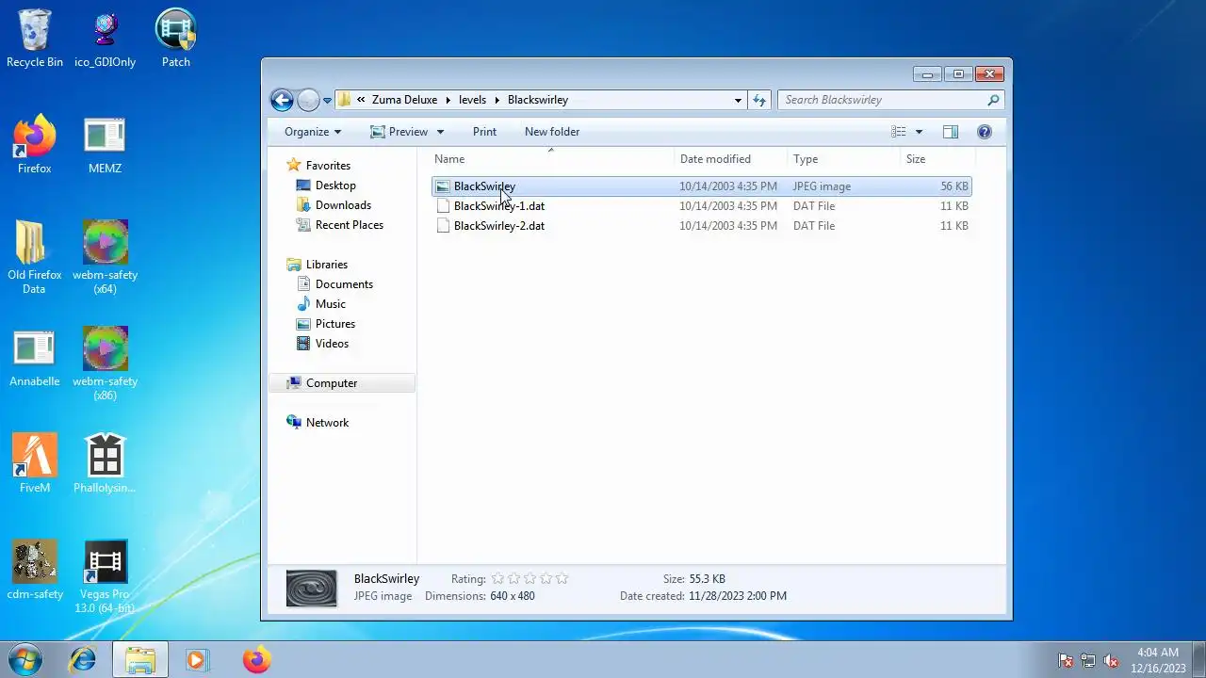Expand the arrow after Zuma Deluxe breadcrumb

point(448,100)
